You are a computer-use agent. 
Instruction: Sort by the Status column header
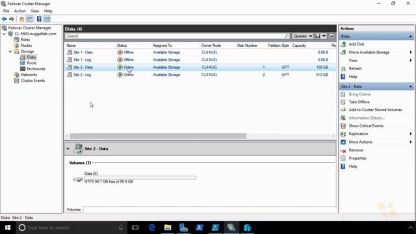click(122, 45)
